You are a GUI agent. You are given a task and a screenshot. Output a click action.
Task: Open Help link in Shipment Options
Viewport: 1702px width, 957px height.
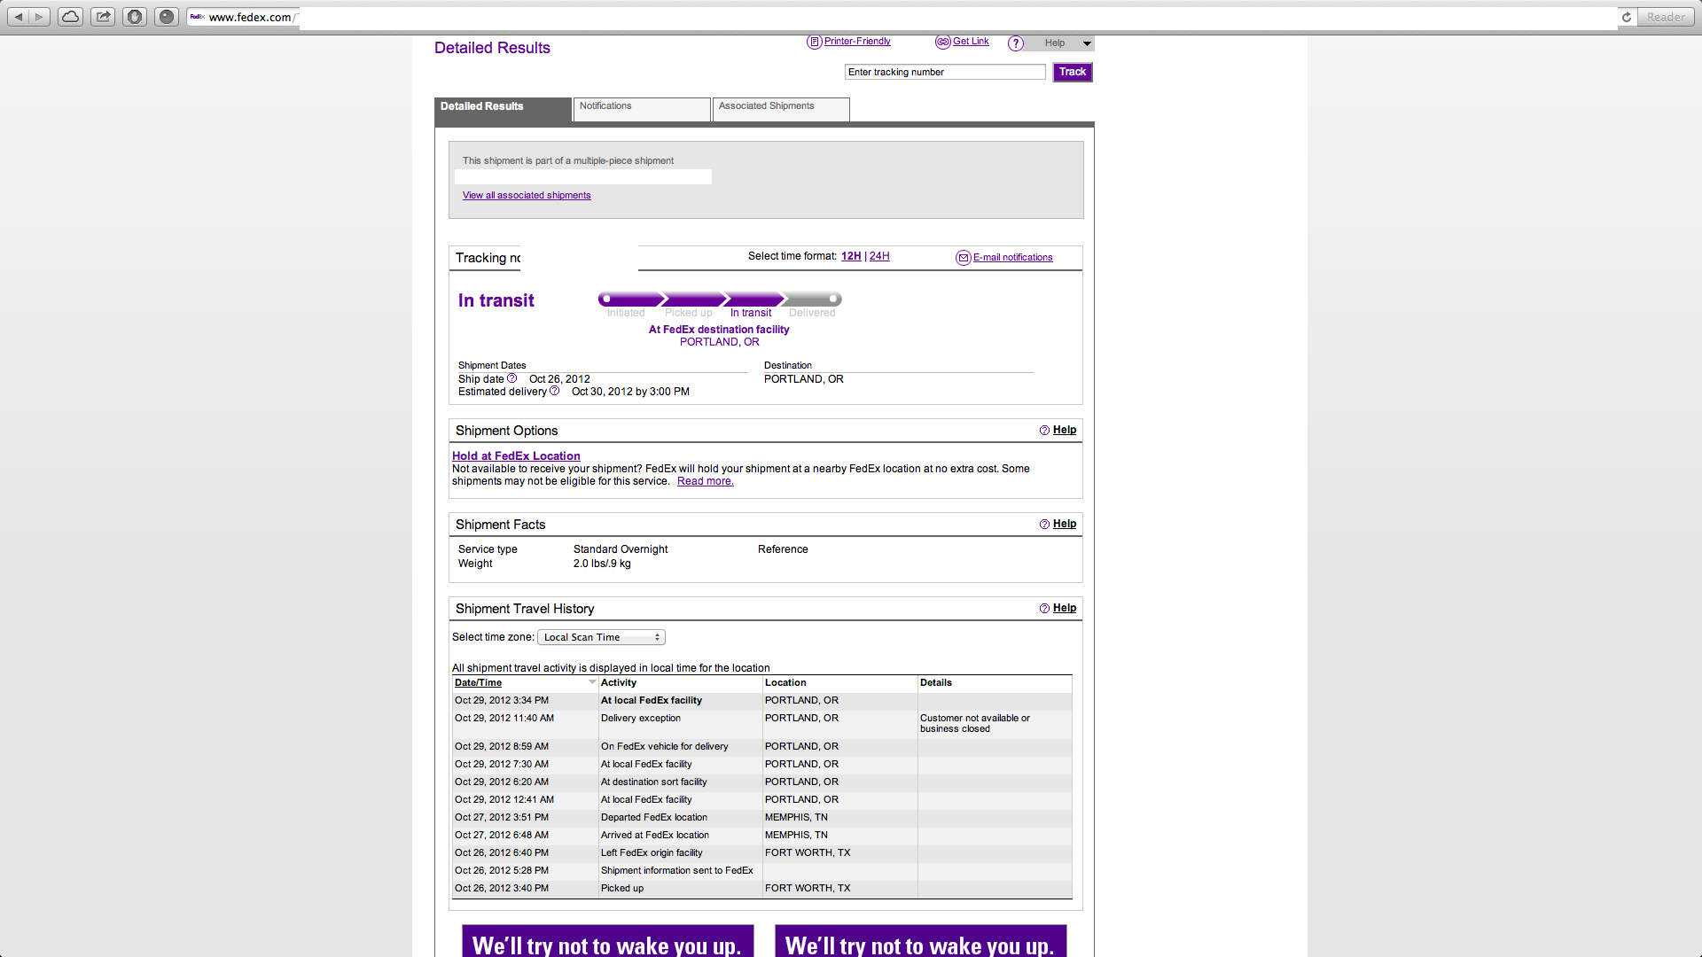click(x=1065, y=430)
